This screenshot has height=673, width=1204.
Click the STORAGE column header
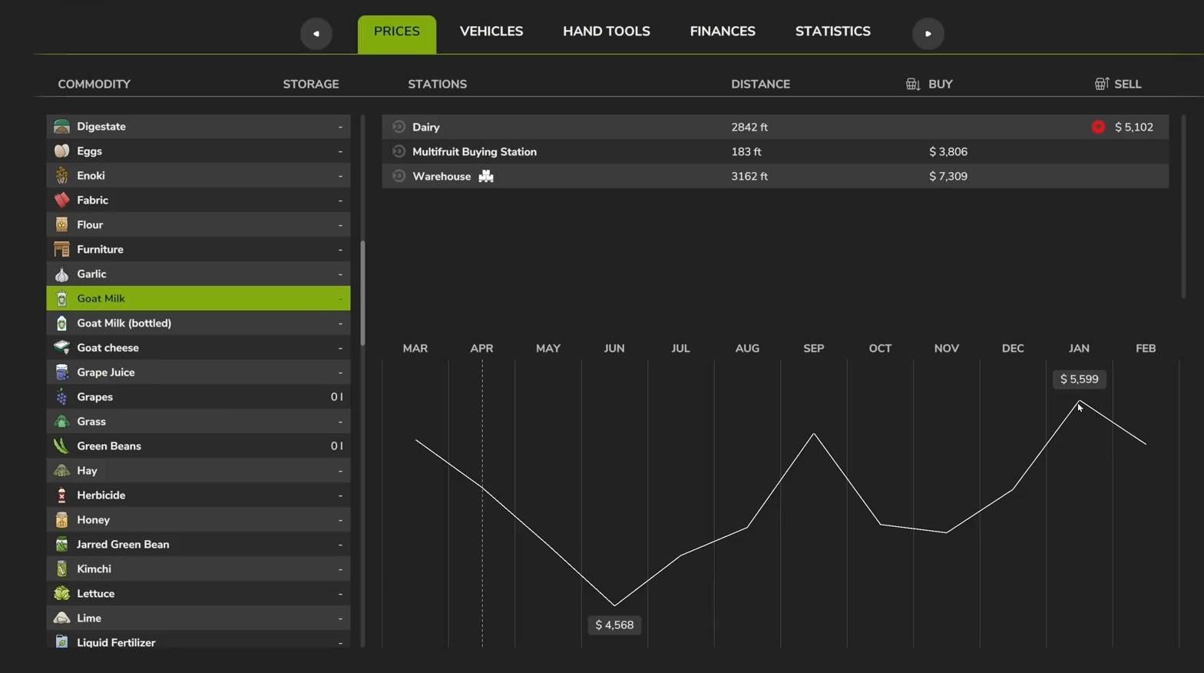coord(311,85)
